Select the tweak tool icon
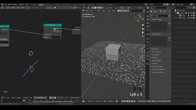Screen dimensions: 196x110 click(x=89, y=8)
